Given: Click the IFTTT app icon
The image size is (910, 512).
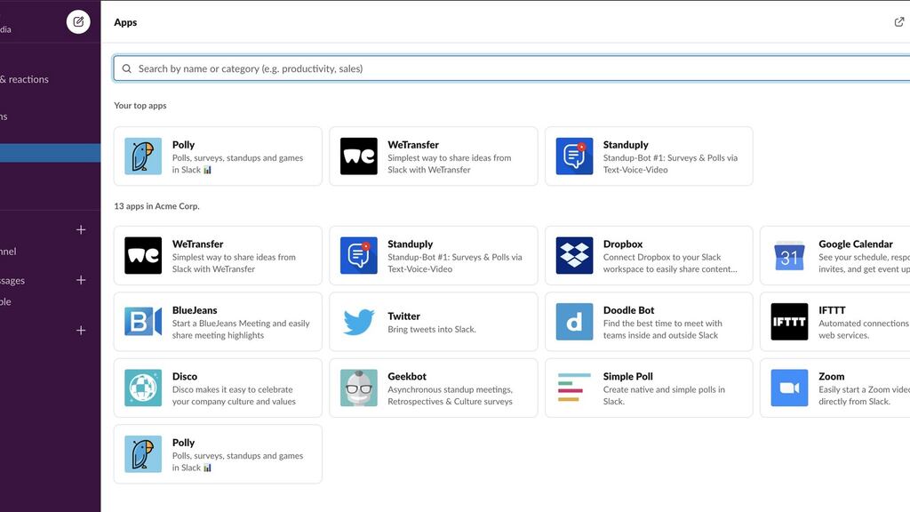Looking at the screenshot, I should tap(789, 322).
